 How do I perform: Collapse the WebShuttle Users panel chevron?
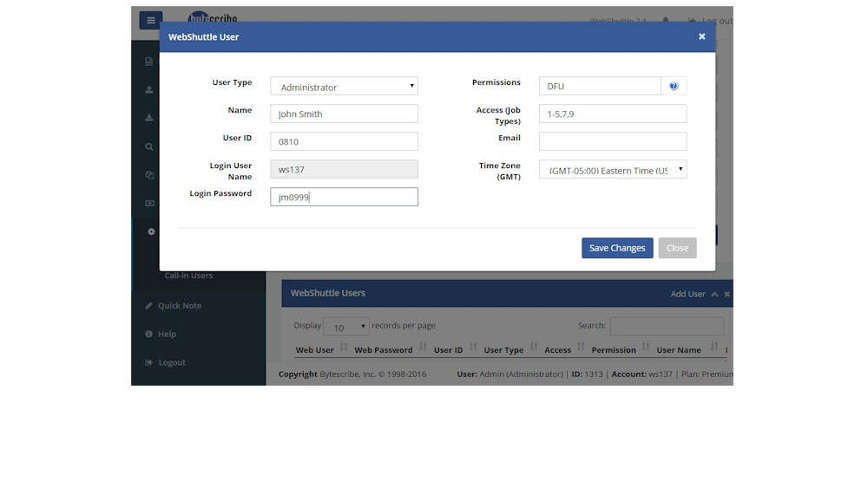714,295
